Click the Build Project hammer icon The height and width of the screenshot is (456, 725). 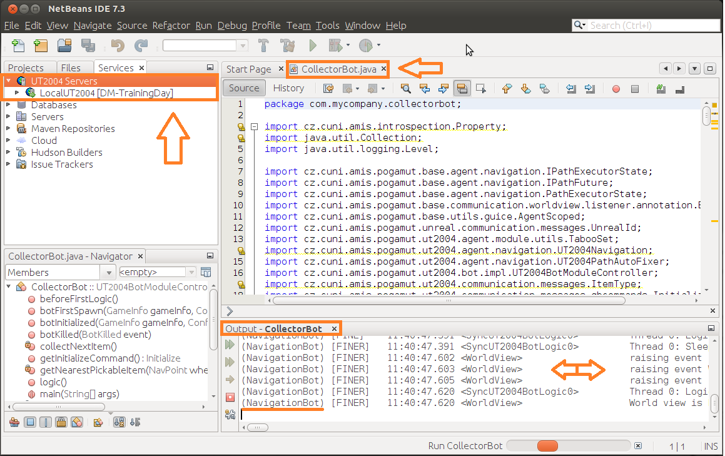pos(263,46)
